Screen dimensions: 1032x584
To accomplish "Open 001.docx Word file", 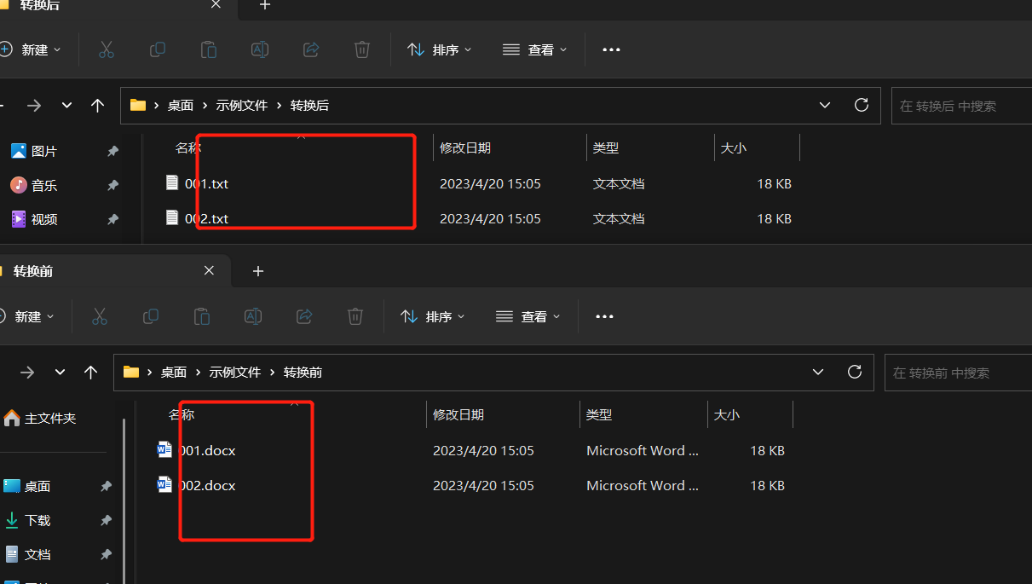I will pyautogui.click(x=206, y=450).
